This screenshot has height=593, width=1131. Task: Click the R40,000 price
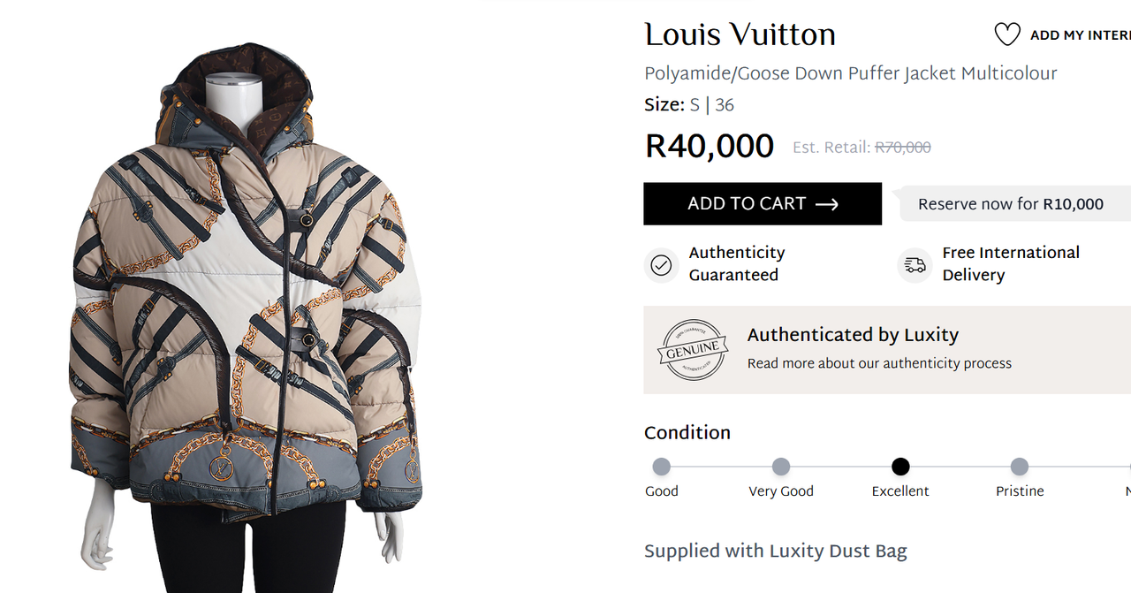point(710,146)
